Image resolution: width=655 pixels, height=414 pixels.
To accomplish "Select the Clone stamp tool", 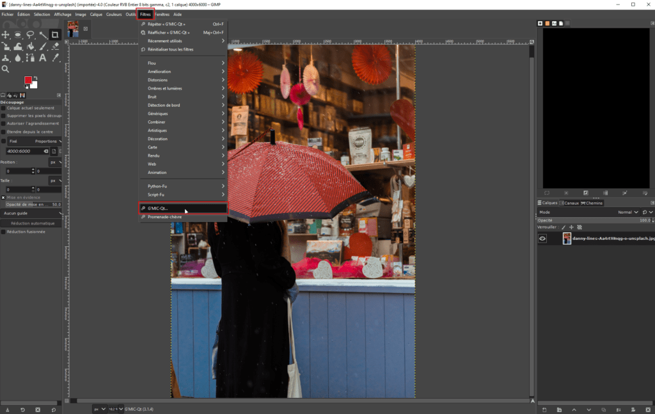I will (6, 59).
